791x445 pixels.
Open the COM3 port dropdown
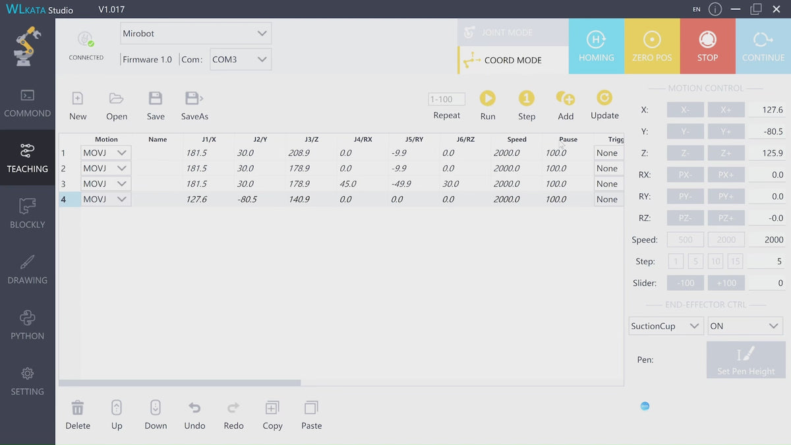(x=240, y=59)
